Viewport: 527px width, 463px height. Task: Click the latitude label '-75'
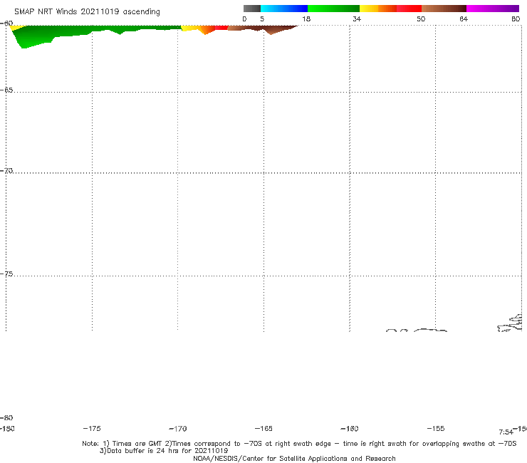6,274
